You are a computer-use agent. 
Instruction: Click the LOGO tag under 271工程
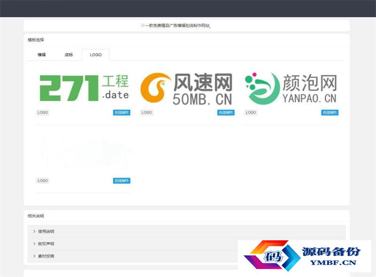point(43,112)
